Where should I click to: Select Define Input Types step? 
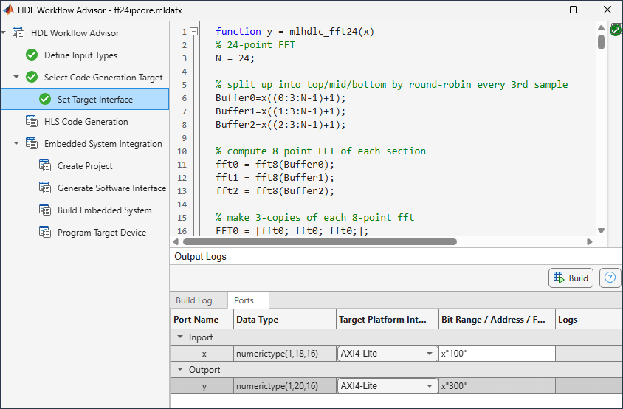click(x=80, y=55)
